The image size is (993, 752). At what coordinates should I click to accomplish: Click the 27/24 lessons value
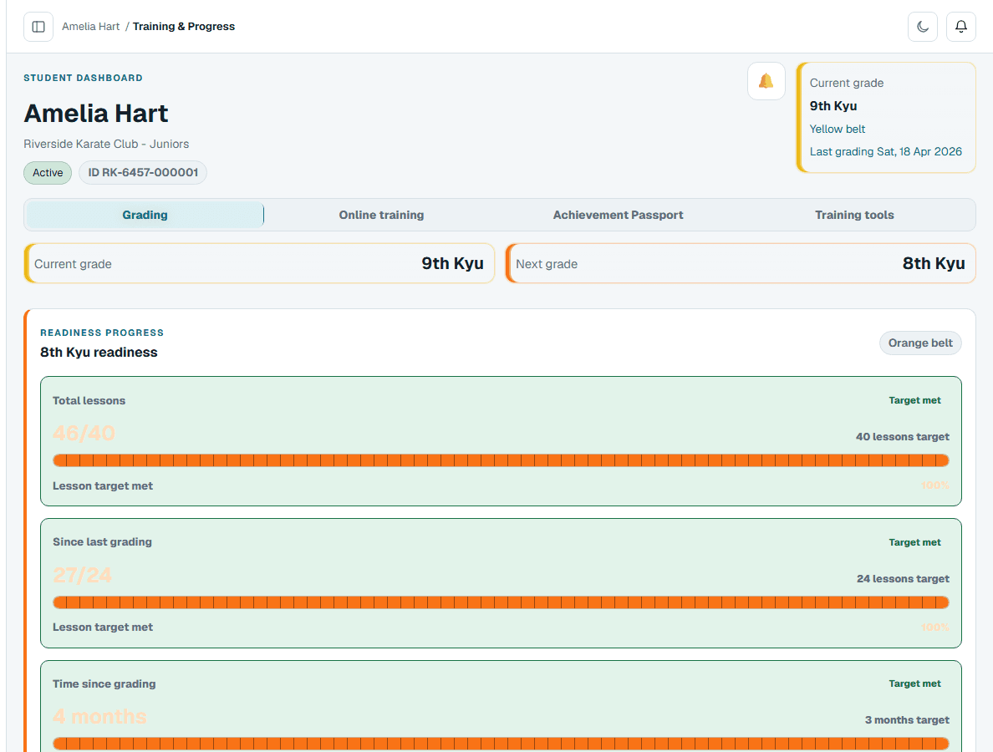click(x=82, y=575)
